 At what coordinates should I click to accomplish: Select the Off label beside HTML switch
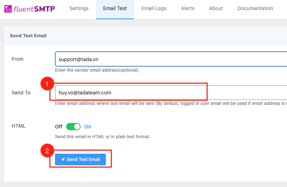pos(59,127)
